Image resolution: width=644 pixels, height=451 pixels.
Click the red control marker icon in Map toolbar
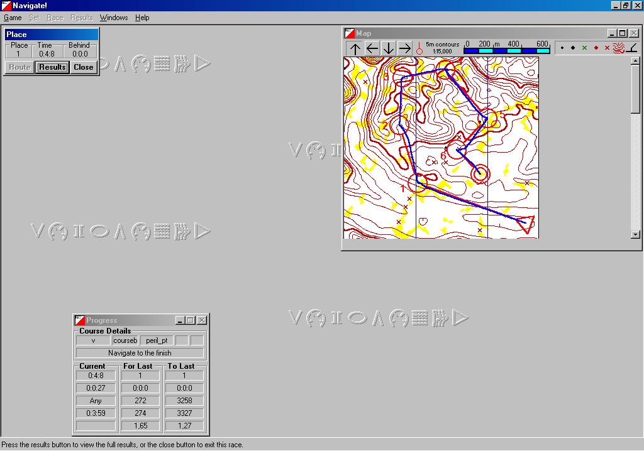(x=419, y=48)
